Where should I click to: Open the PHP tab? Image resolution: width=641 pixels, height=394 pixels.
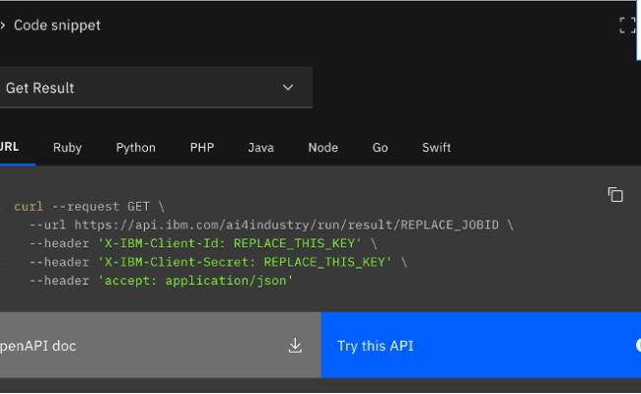(202, 148)
